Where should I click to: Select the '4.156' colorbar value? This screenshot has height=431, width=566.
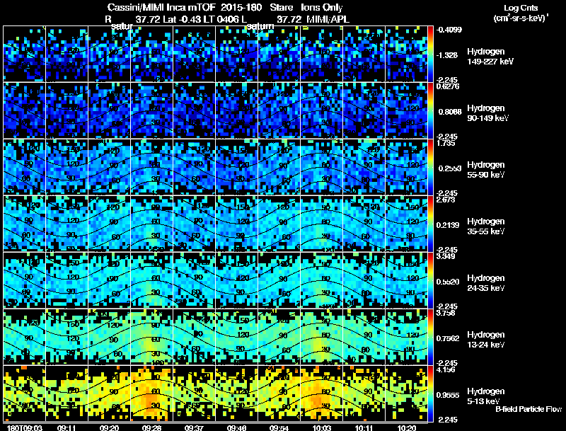point(446,370)
